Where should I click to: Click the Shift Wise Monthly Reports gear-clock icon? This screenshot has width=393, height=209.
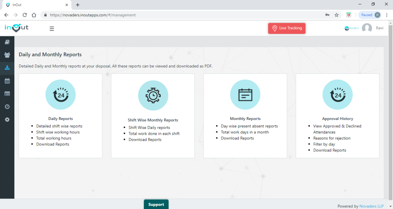tap(153, 96)
